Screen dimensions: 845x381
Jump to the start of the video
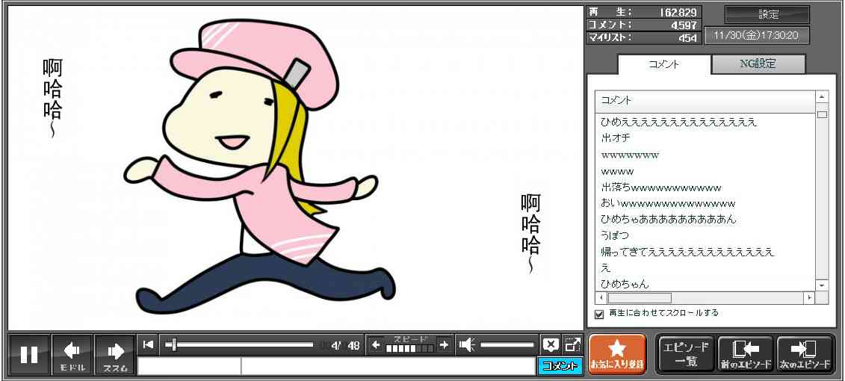point(149,344)
